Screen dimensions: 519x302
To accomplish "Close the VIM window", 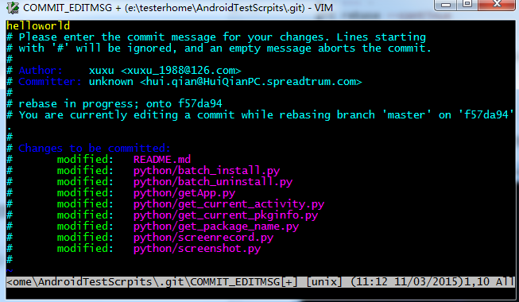I will pos(497,5).
